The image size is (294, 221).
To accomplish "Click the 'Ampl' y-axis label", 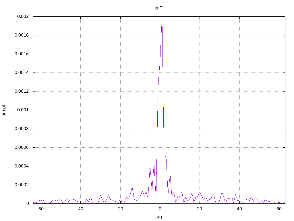I will (4, 110).
